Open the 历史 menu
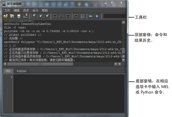The image size is (172, 117). (26, 10)
